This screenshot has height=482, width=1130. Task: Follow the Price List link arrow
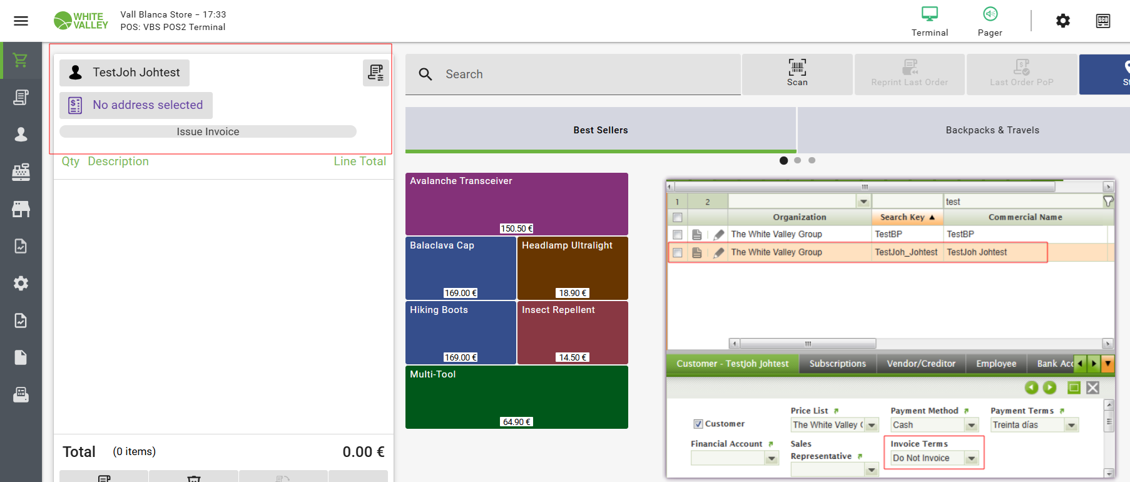[x=836, y=411]
